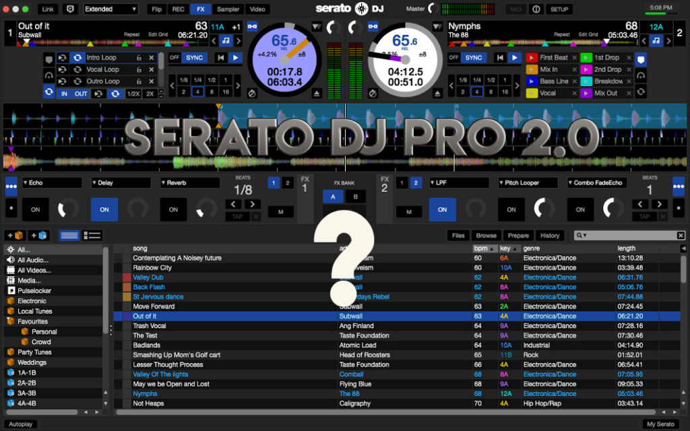
Task: Halve the loop with 1/2X
Action: click(x=133, y=94)
